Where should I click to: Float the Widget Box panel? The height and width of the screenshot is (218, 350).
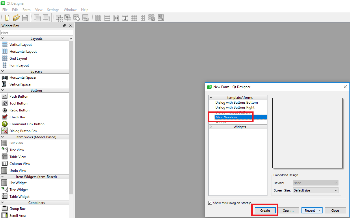64,26
